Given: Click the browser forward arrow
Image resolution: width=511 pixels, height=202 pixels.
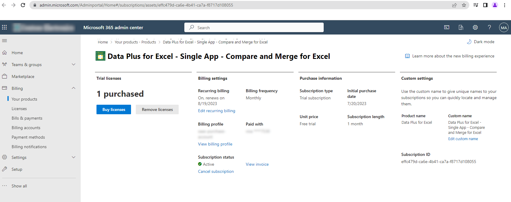Looking at the screenshot, I should (x=13, y=5).
